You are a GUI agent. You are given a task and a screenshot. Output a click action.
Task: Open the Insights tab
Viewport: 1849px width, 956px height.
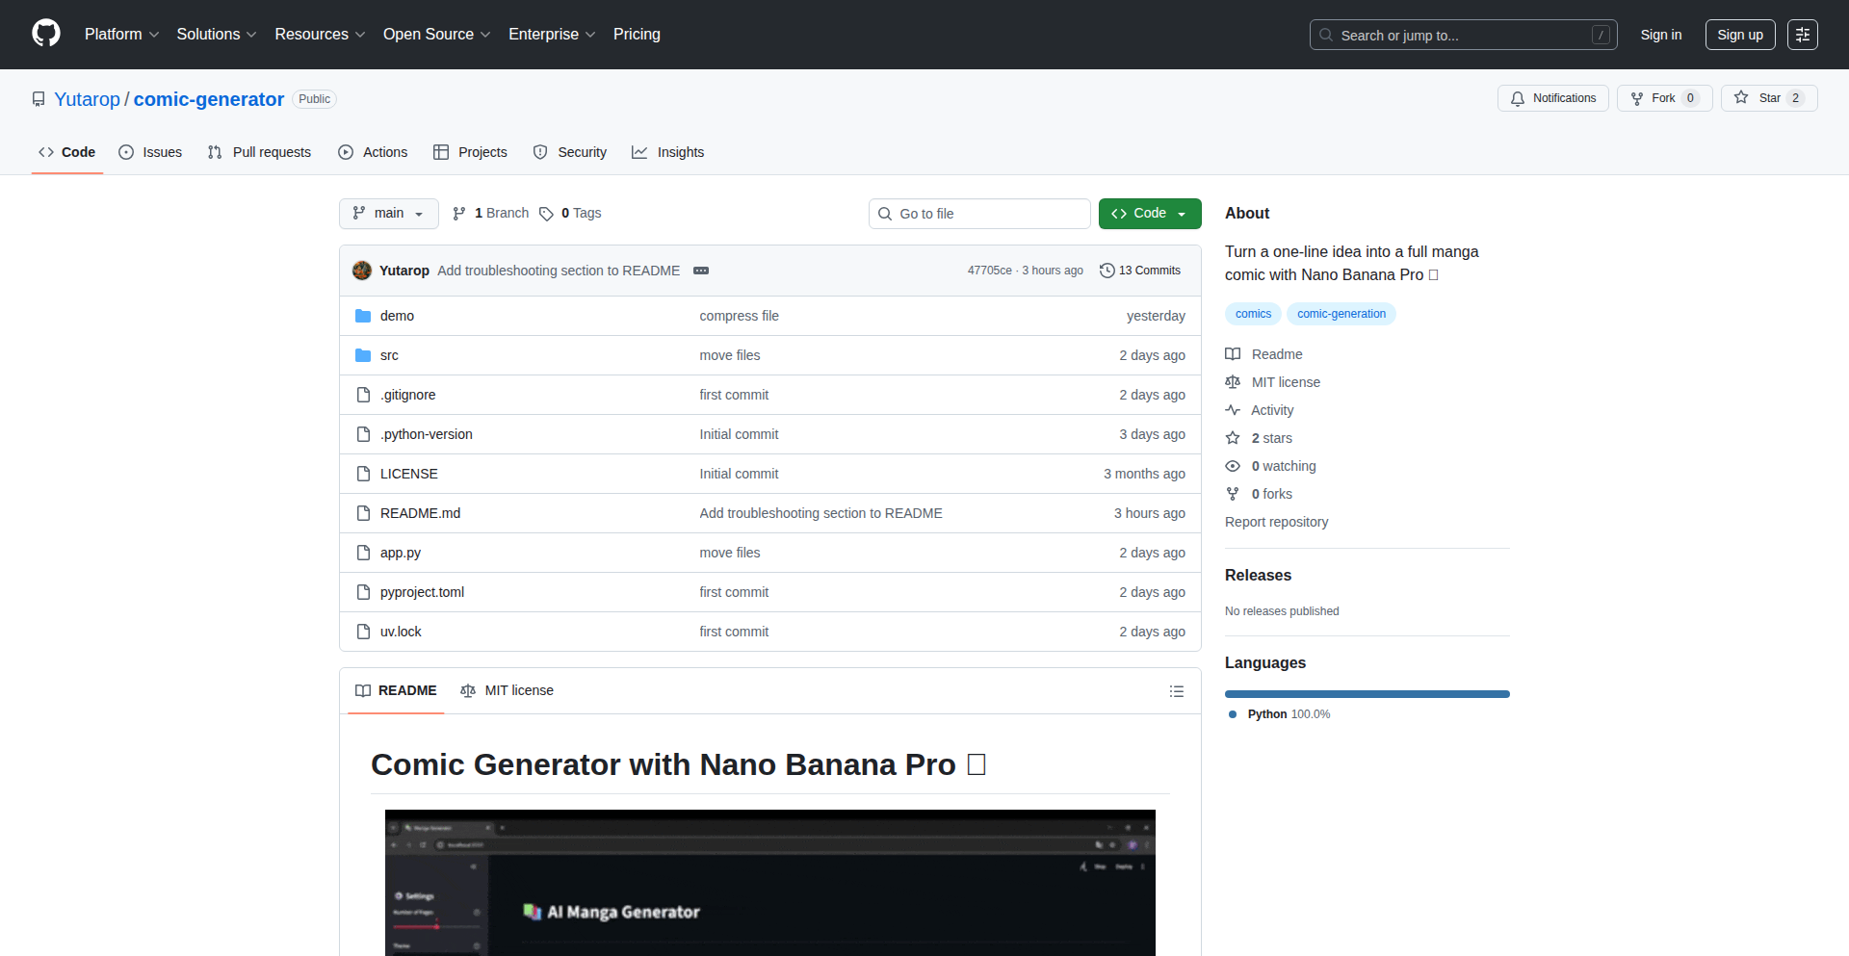click(x=668, y=152)
